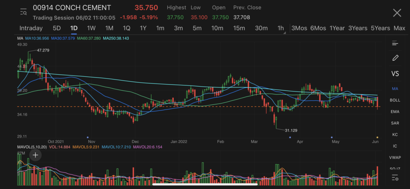Toggle SAR indicator in sidebar

tap(395, 123)
